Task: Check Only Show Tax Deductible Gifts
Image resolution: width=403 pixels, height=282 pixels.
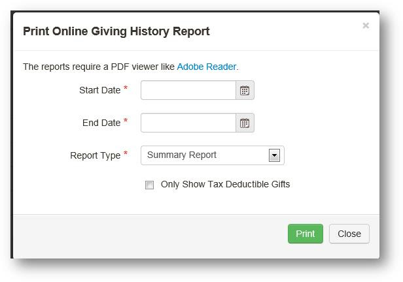Action: point(149,185)
